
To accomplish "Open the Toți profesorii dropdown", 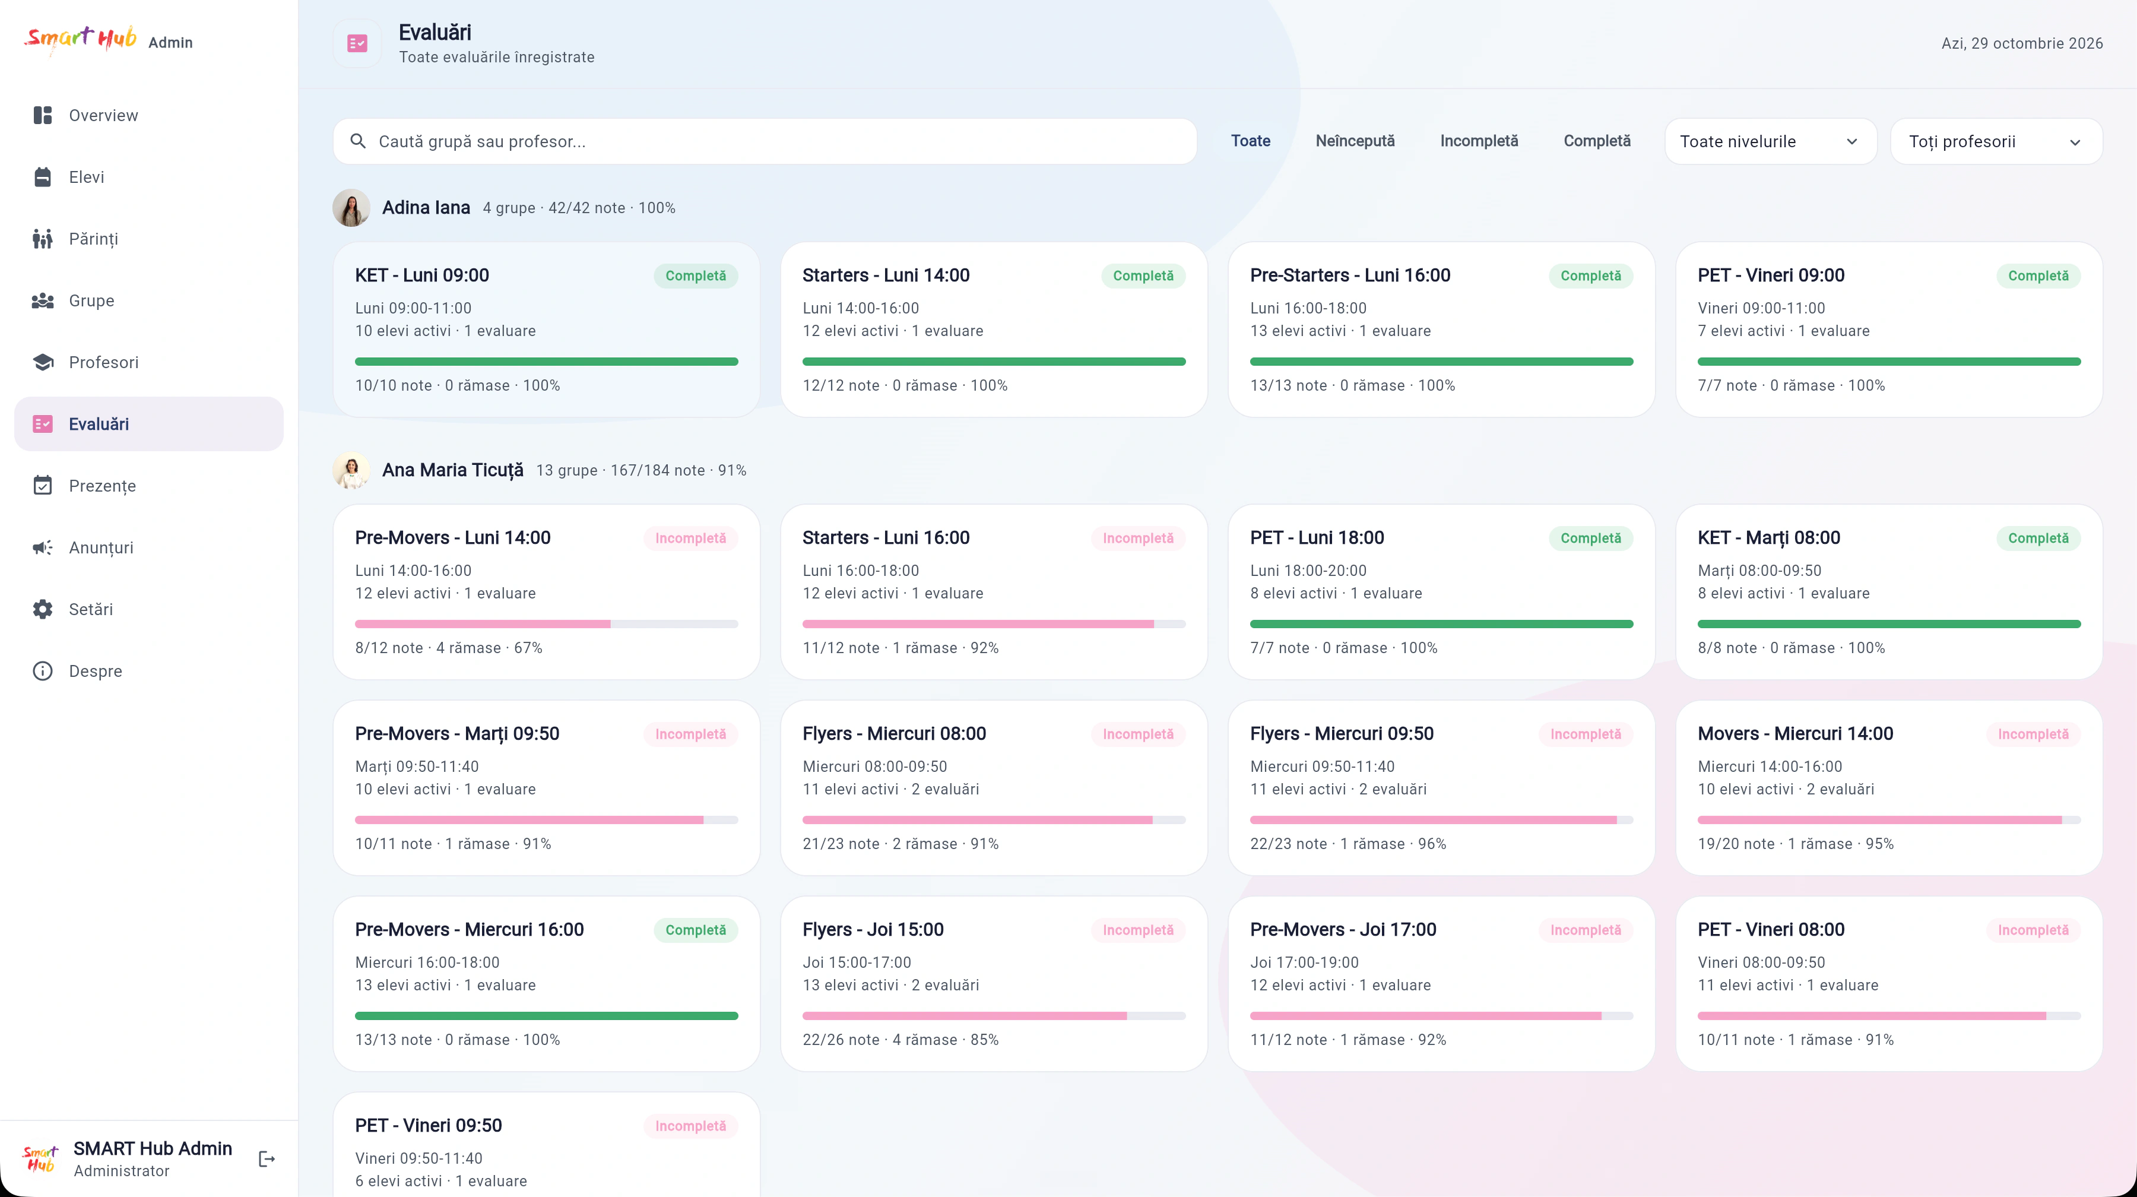I will tap(1996, 141).
